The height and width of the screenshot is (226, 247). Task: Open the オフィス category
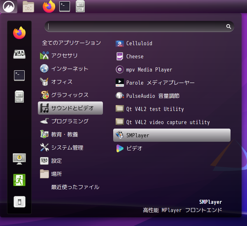(70, 82)
